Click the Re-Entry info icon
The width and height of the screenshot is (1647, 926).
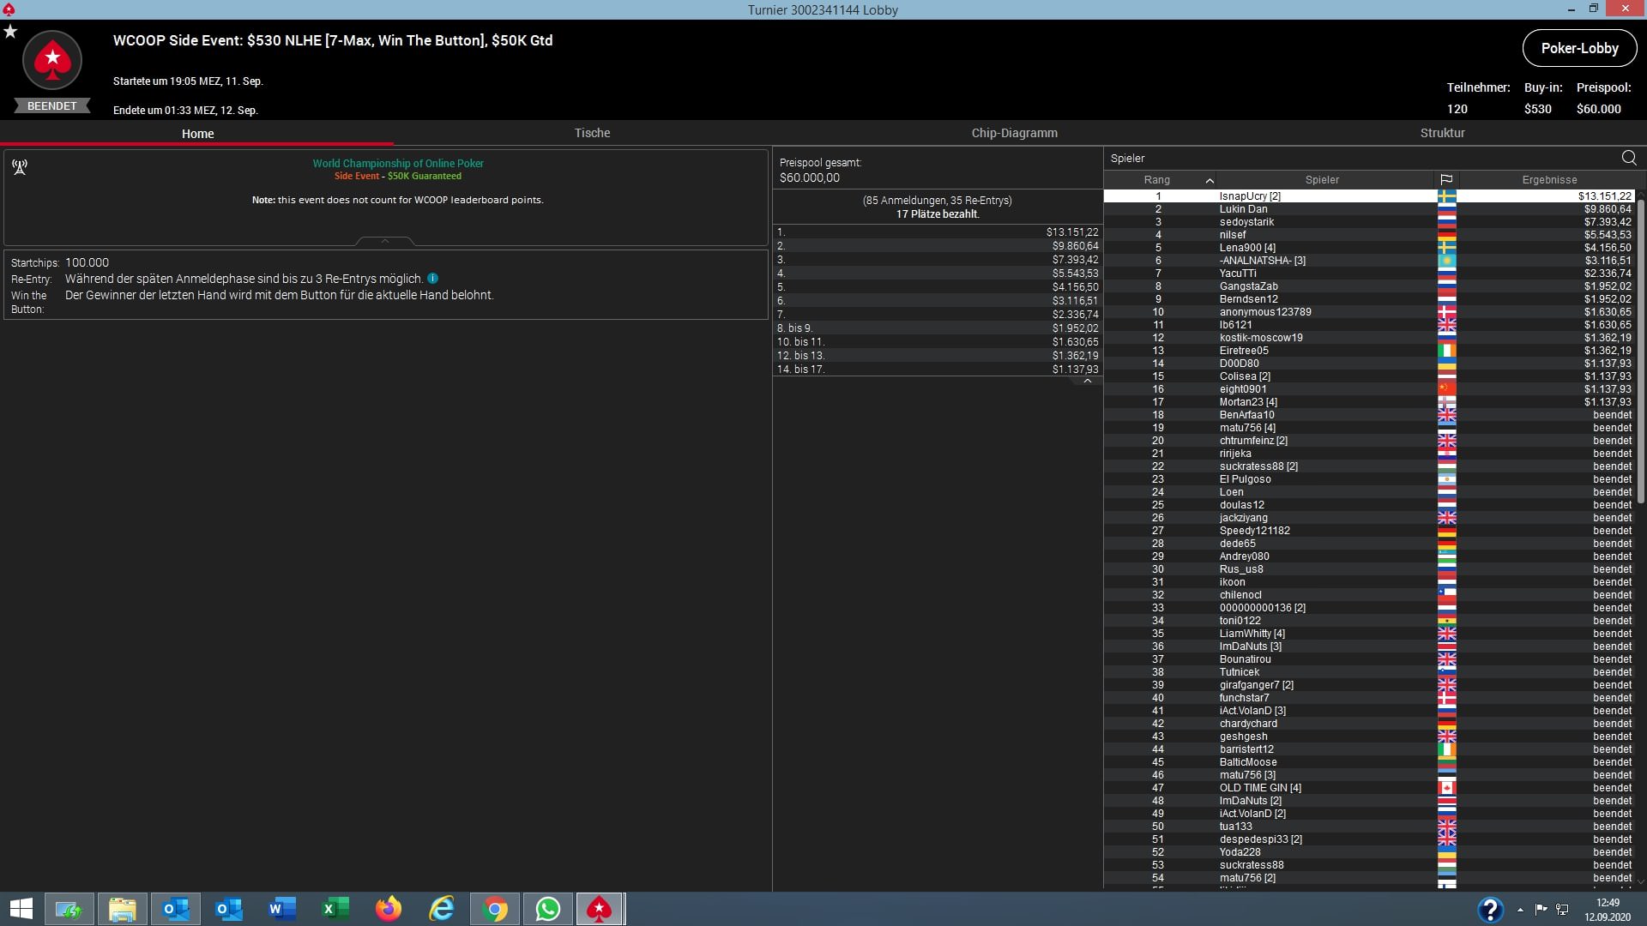(x=433, y=279)
